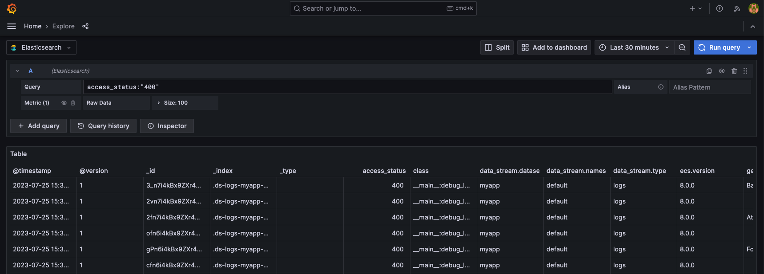This screenshot has width=764, height=274.
Task: Expand the Size: 100 options
Action: point(175,103)
